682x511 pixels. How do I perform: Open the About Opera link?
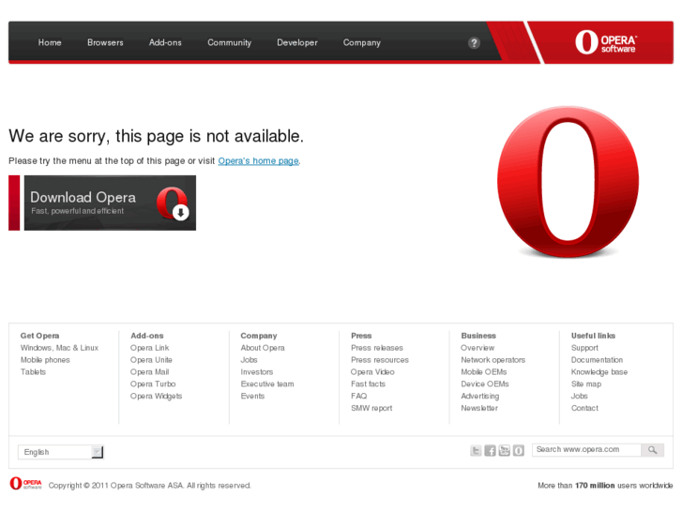tap(263, 348)
